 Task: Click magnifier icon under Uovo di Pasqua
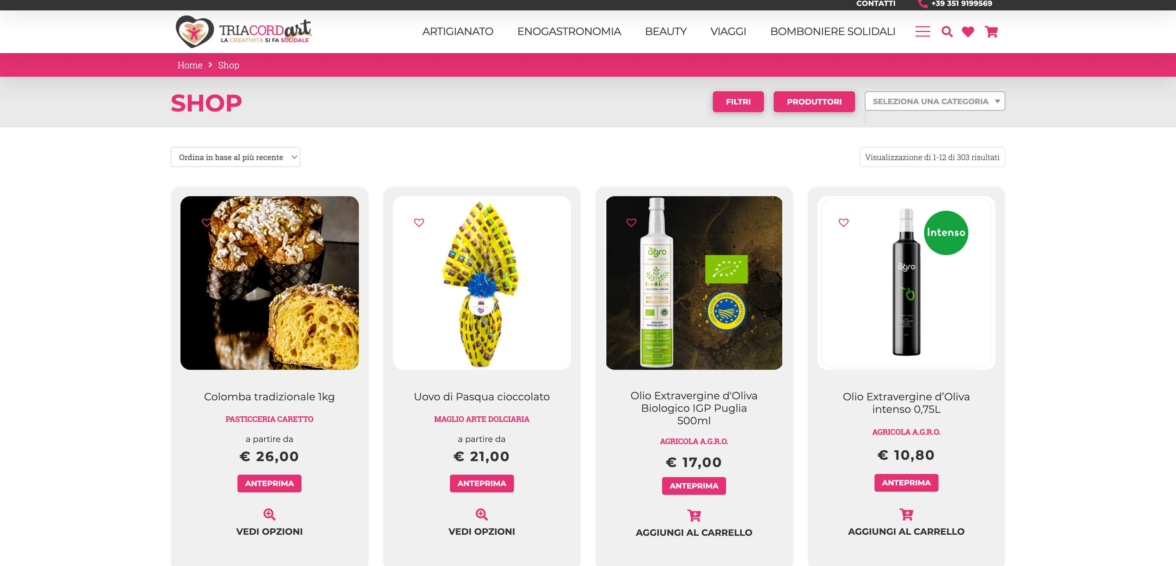482,515
